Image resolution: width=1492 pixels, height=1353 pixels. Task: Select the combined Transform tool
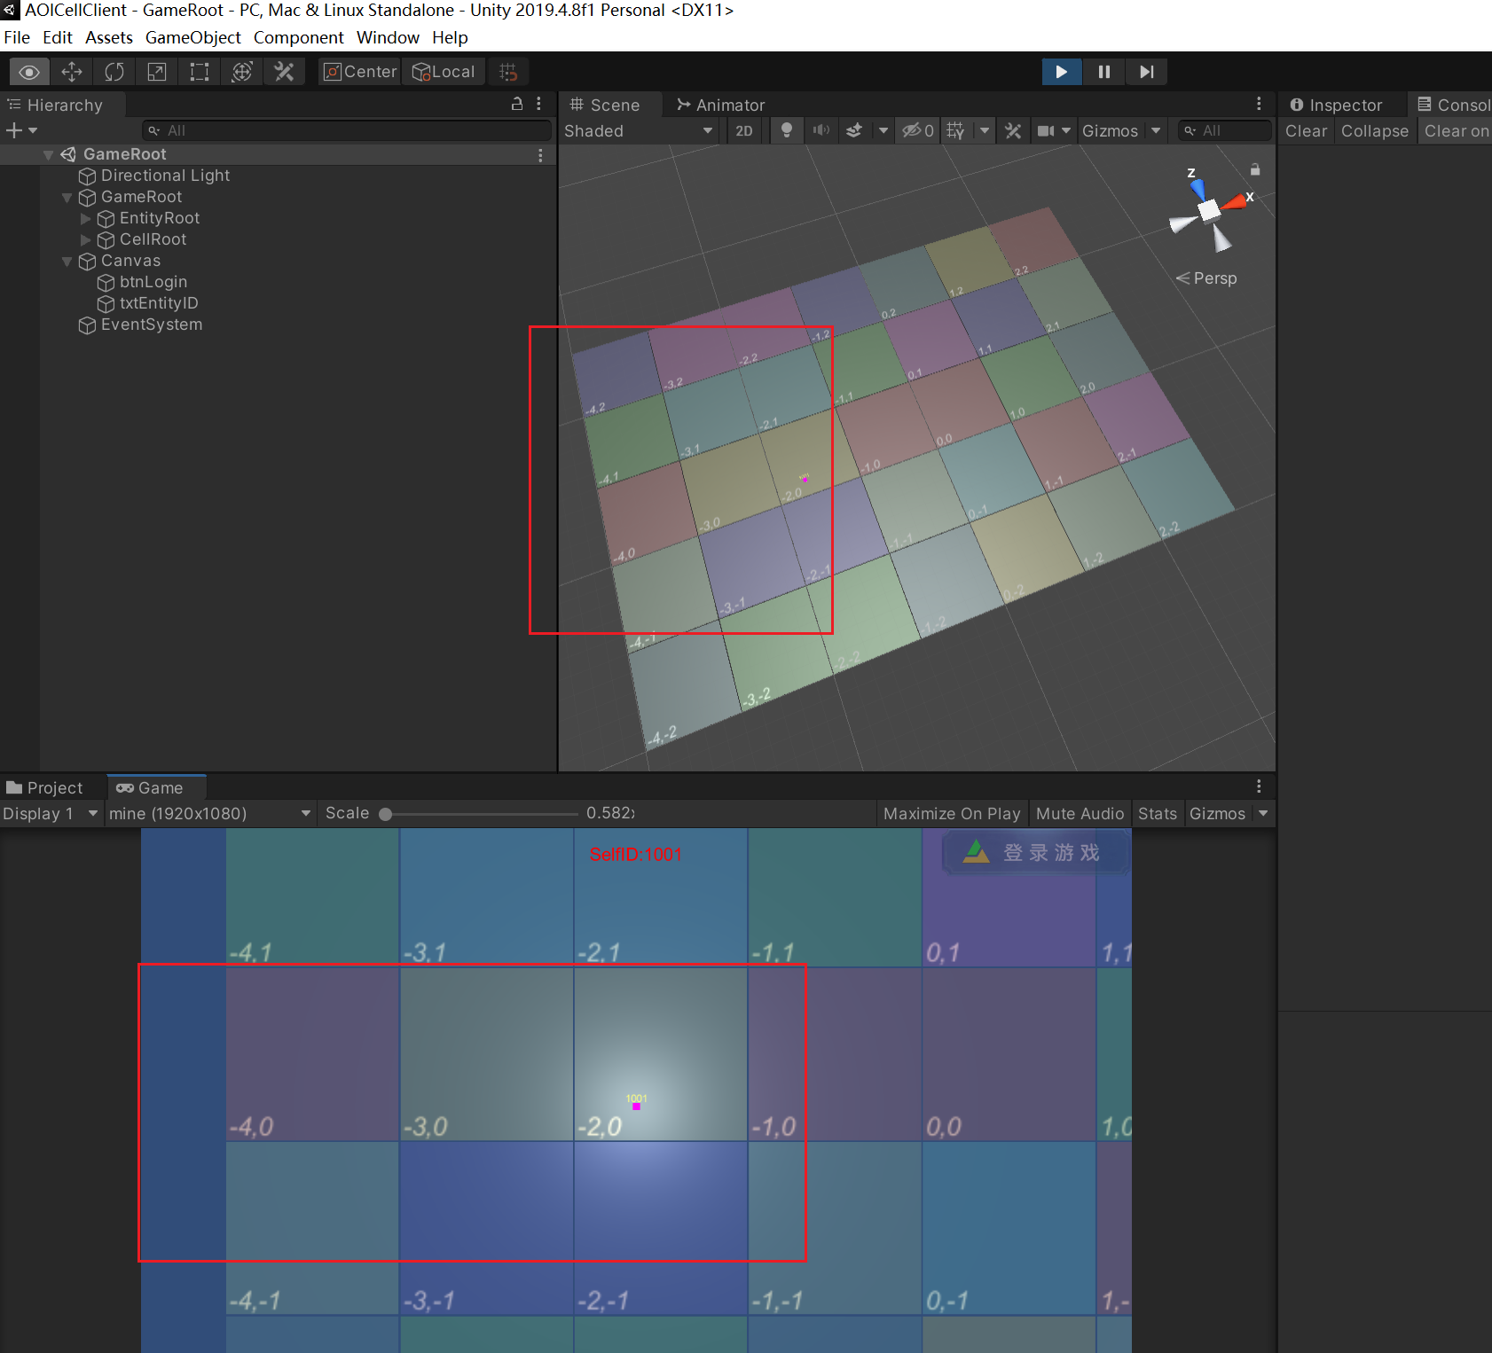(x=242, y=72)
